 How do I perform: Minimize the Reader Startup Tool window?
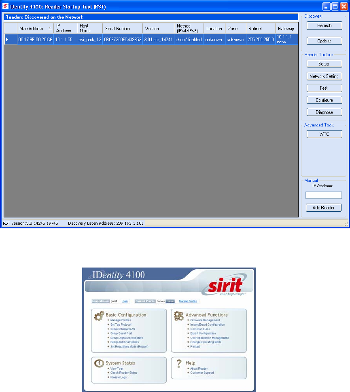pyautogui.click(x=326, y=6)
